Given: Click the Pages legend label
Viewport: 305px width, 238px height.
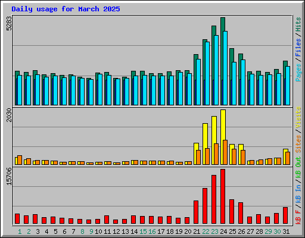Looking at the screenshot, I should pyautogui.click(x=298, y=73).
